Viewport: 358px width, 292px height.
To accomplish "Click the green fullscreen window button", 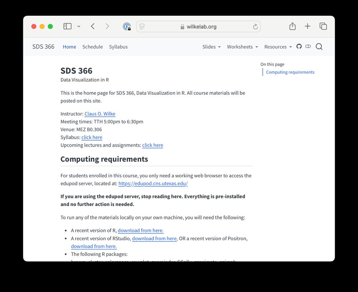I will pyautogui.click(x=50, y=26).
